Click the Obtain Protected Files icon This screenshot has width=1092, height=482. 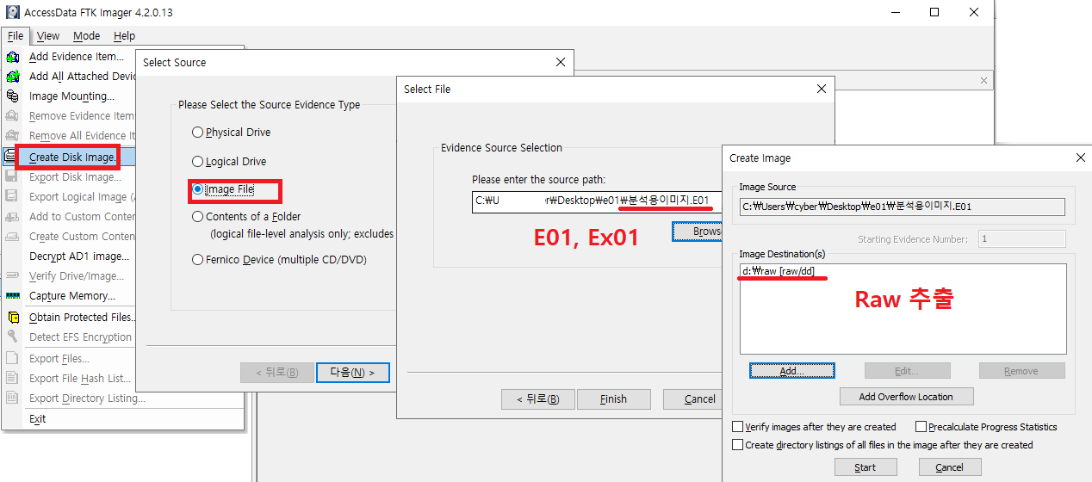pyautogui.click(x=13, y=318)
